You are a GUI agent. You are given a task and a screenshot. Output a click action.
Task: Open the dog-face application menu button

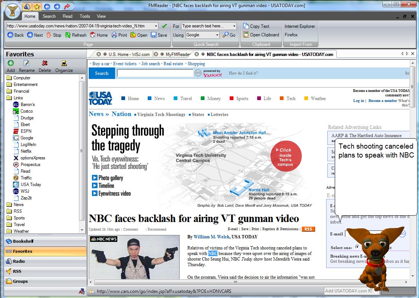pos(13,11)
